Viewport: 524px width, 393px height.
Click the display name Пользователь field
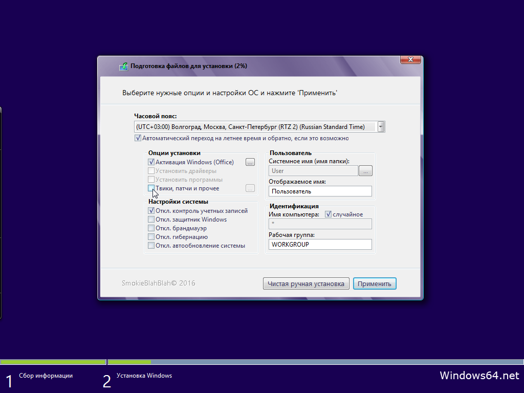click(320, 191)
